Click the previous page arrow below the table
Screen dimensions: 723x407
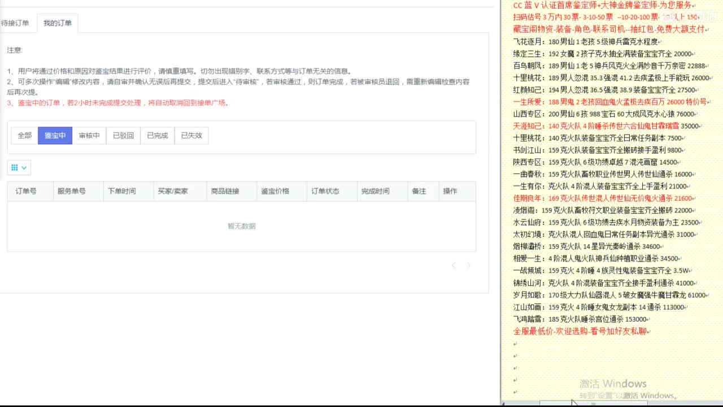tap(455, 266)
